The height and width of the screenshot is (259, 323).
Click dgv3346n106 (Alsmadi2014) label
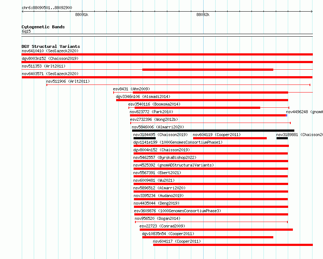tap(143, 96)
